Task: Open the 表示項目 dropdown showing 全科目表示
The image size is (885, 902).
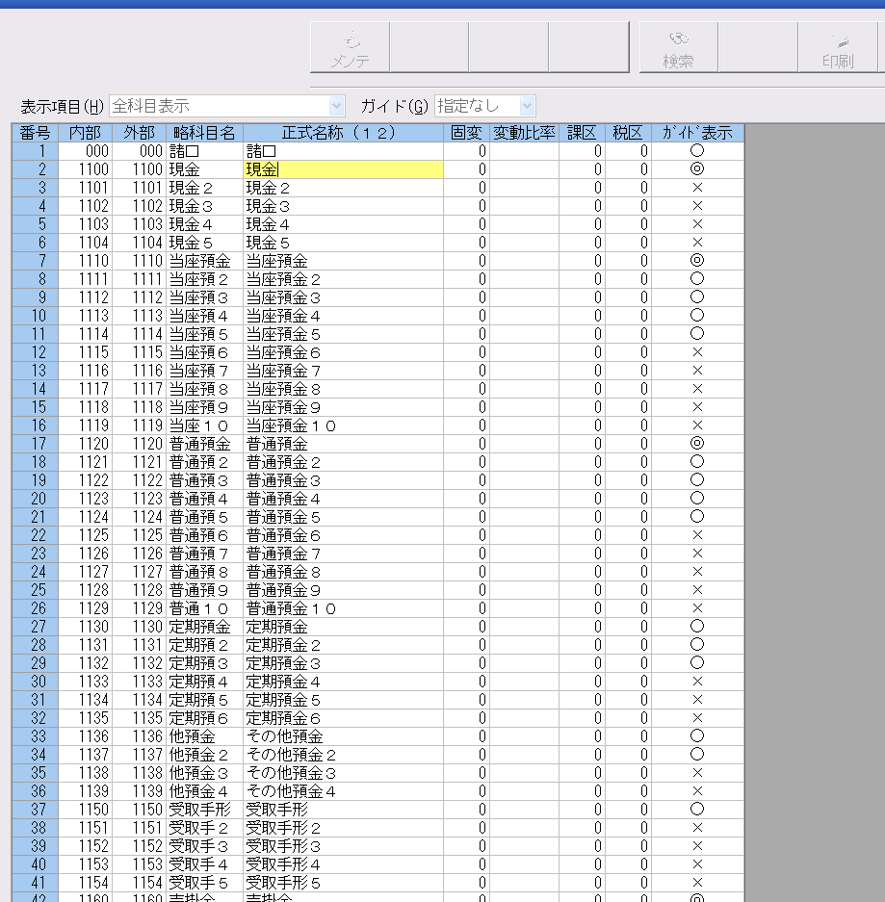Action: (227, 106)
